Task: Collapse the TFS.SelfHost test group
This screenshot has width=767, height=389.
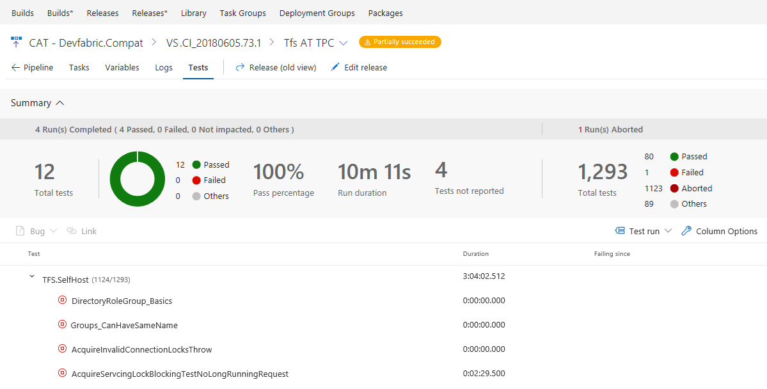Action: [x=32, y=276]
